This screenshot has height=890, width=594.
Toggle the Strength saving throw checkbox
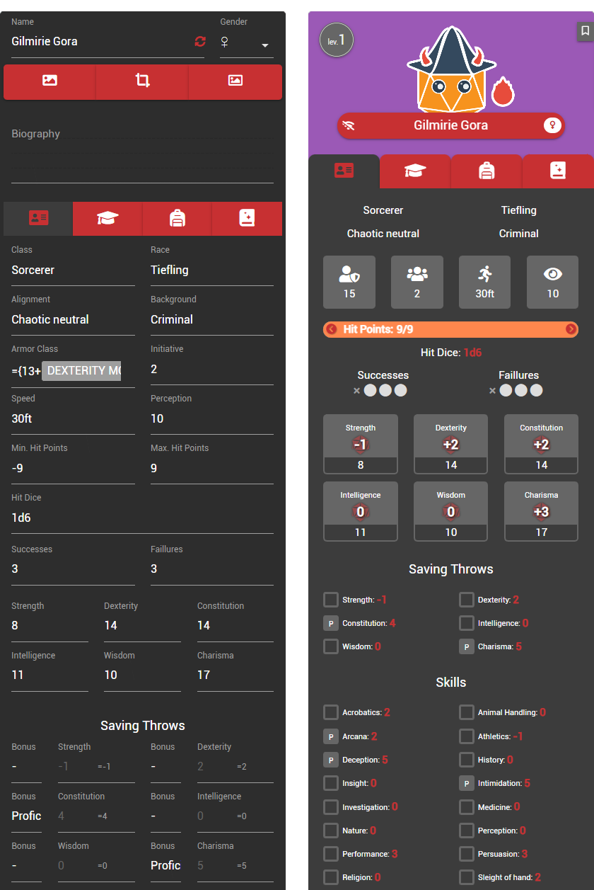point(331,600)
